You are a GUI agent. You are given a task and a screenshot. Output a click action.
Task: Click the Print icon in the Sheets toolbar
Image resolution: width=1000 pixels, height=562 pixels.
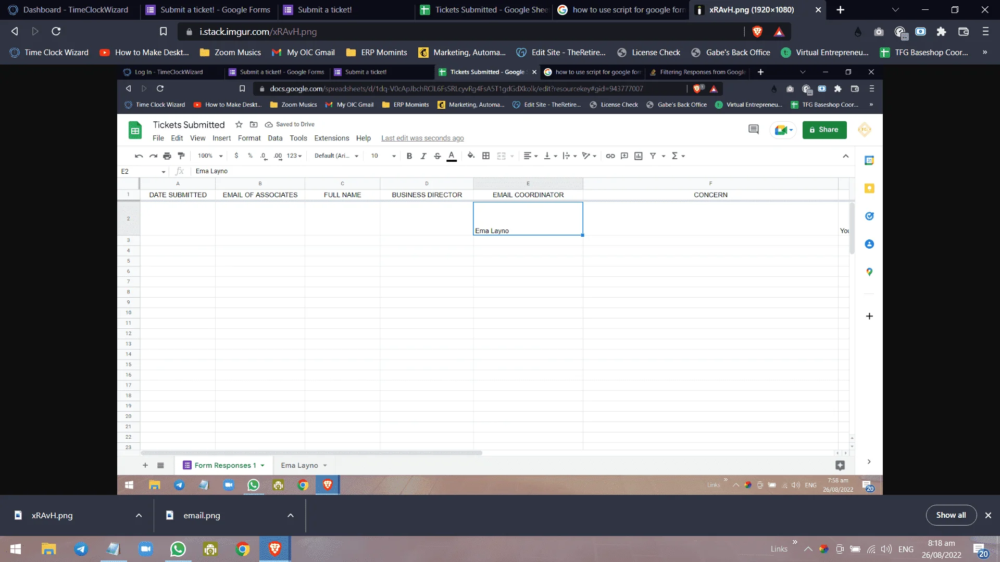pyautogui.click(x=167, y=156)
